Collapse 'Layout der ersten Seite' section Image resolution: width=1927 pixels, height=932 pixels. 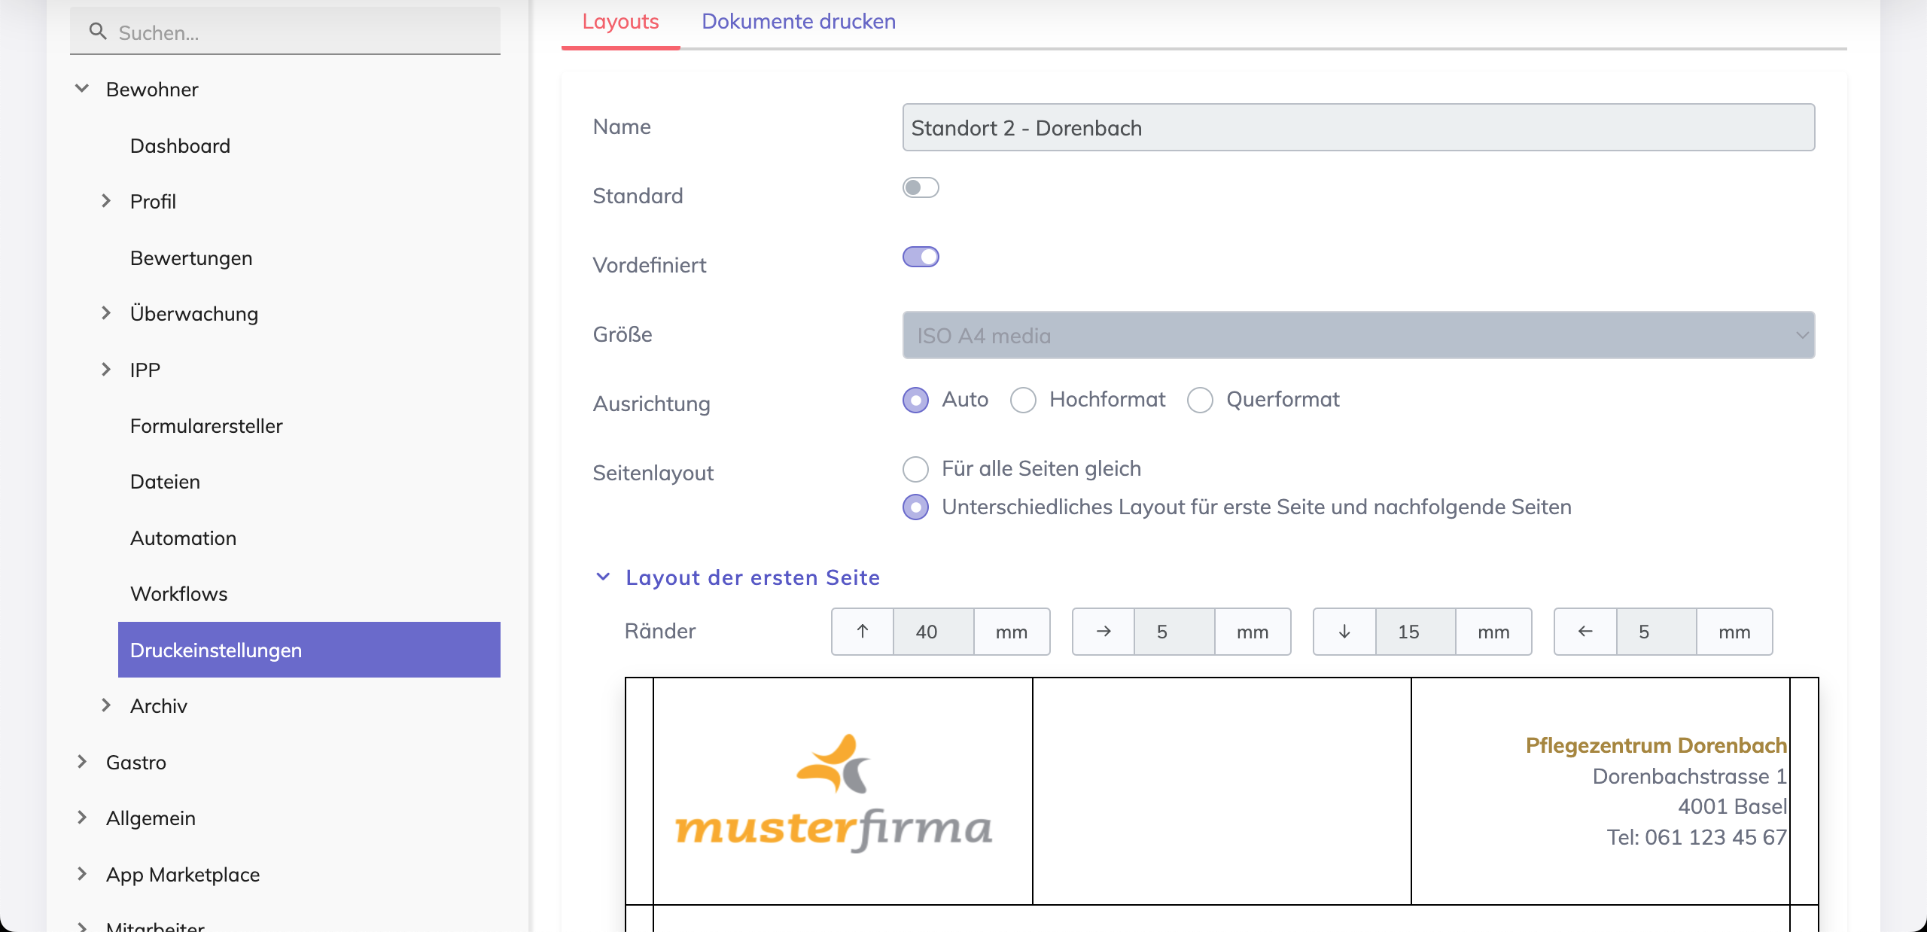603,577
